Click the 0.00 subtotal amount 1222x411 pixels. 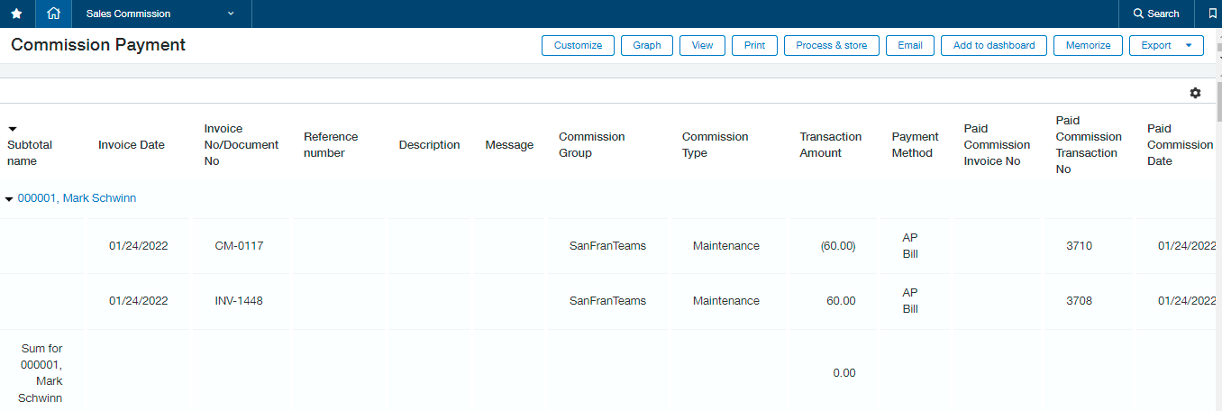tap(844, 373)
